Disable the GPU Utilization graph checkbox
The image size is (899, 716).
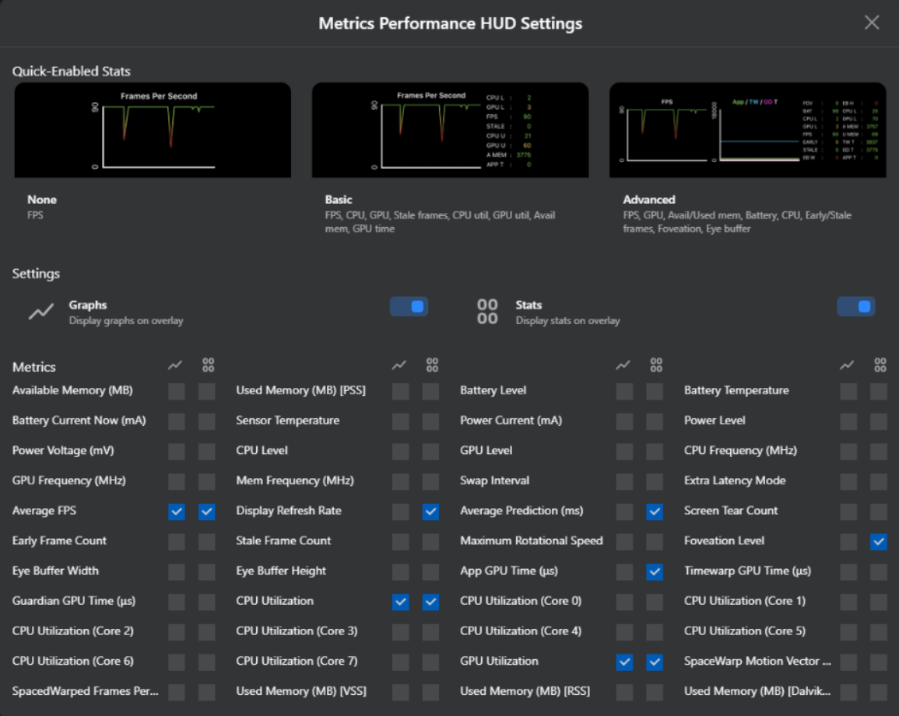click(x=624, y=662)
